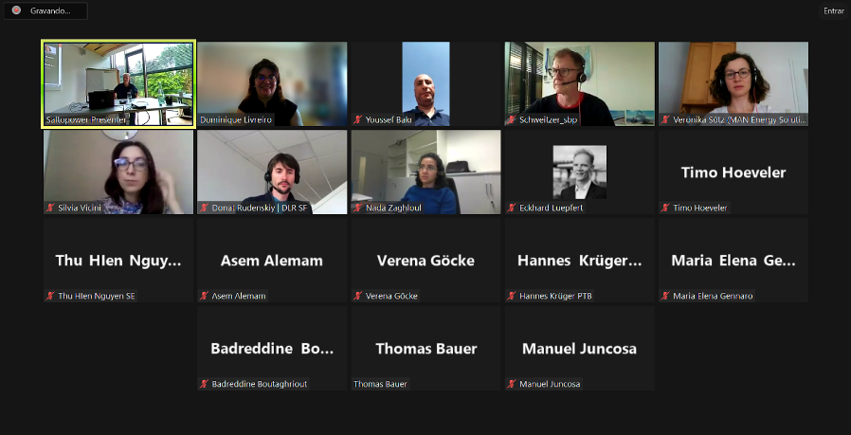Click Eckhard Luepfert's profile photo
Viewport: 851px width, 435px height.
[x=580, y=172]
